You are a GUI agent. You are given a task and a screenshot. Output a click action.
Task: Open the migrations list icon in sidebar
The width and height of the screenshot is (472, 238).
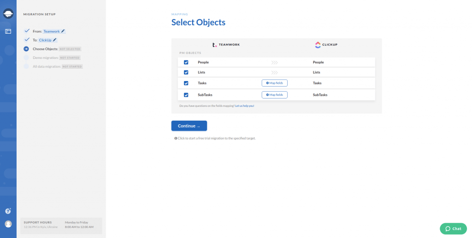click(8, 31)
